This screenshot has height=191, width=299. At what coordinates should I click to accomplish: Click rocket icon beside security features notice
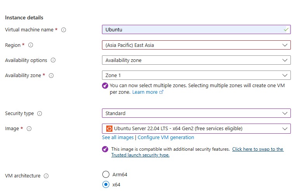pos(105,149)
